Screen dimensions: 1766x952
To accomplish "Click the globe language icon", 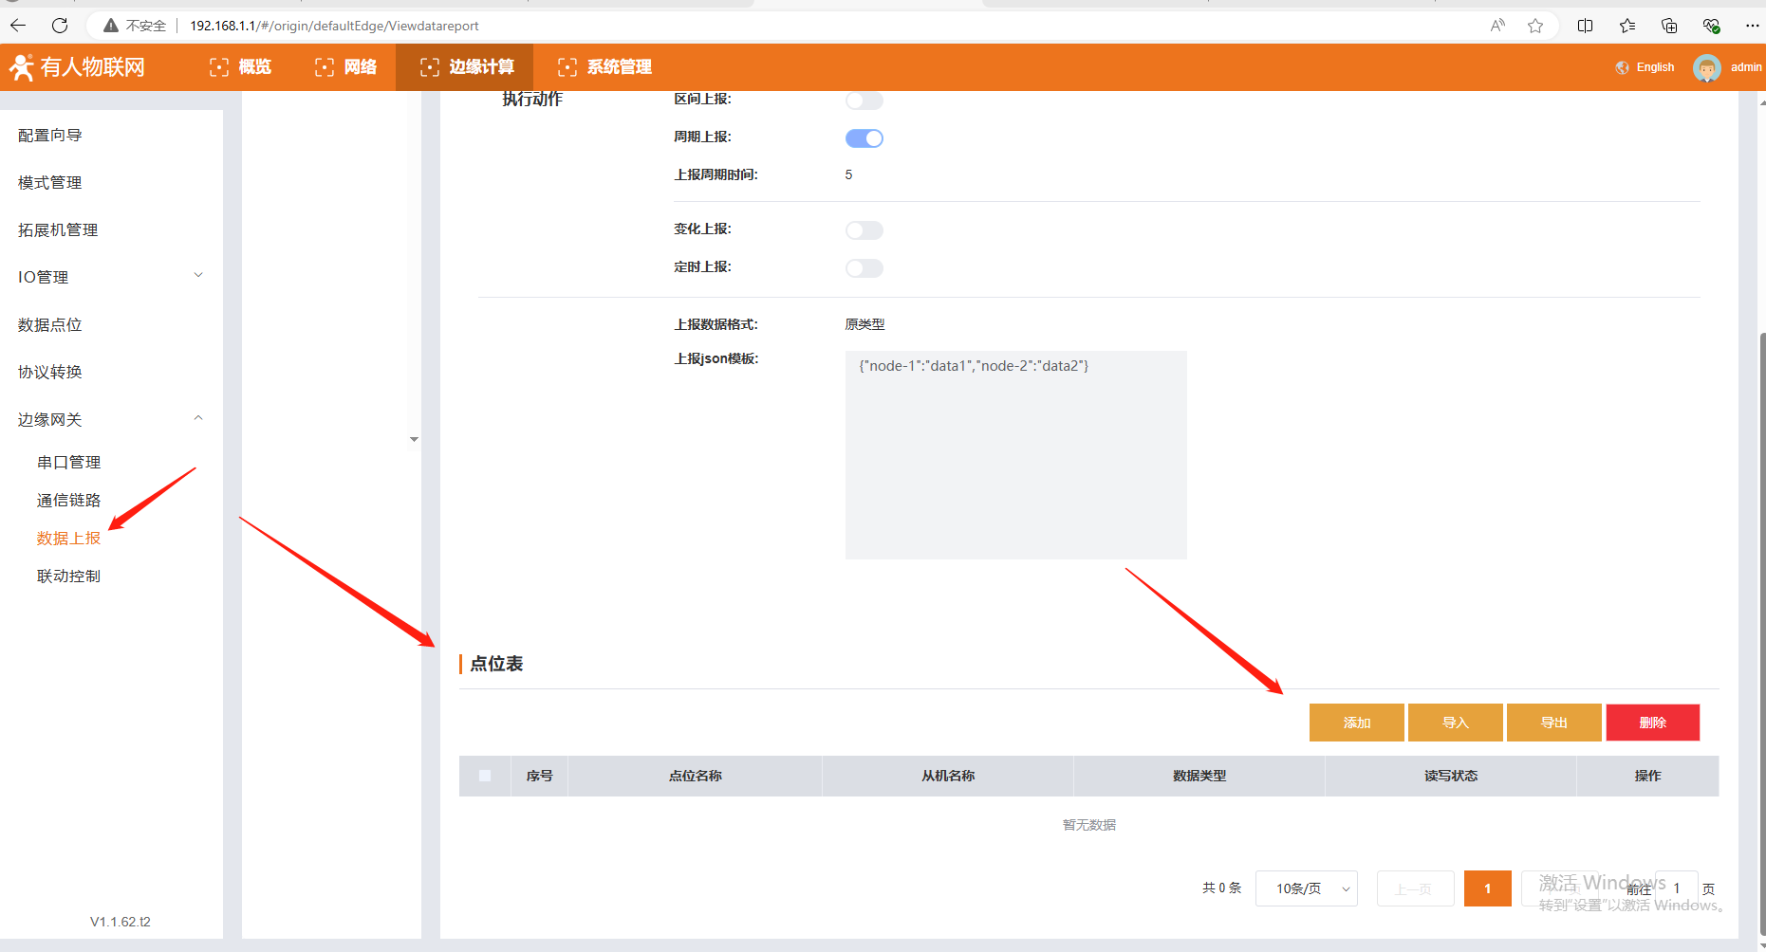I will pyautogui.click(x=1622, y=67).
